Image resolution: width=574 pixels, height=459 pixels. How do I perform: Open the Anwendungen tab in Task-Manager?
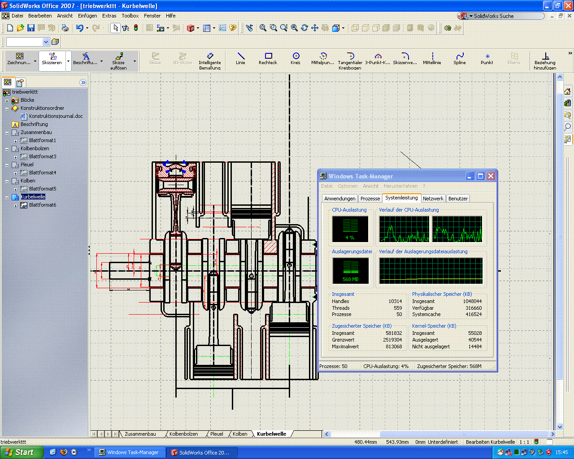point(340,199)
